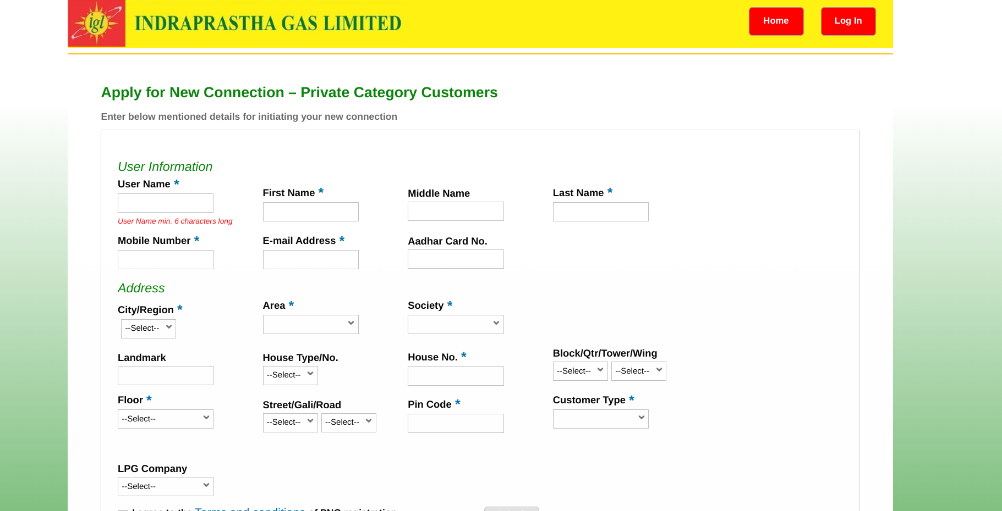Screen dimensions: 1002x511
Task: Open the Society dropdown
Action: pos(456,324)
